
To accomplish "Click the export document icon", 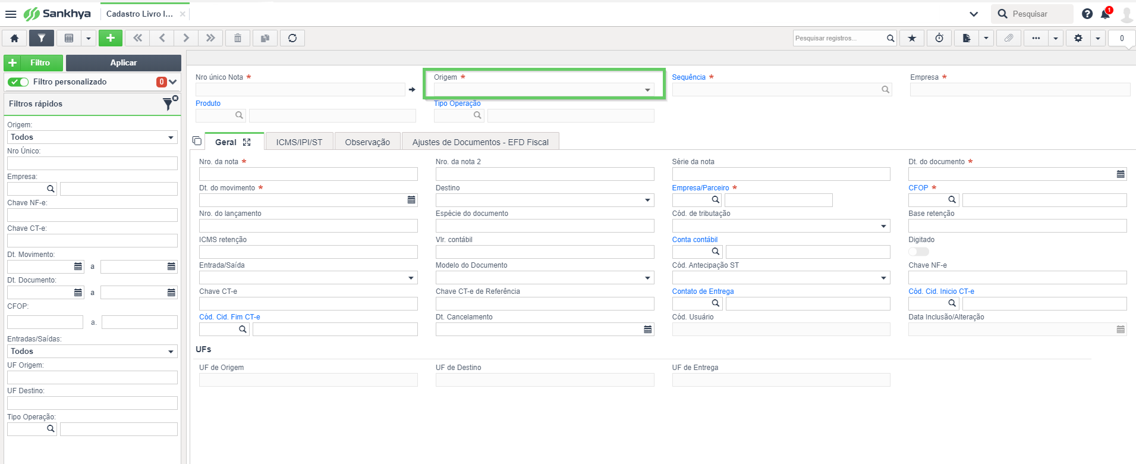I will tap(967, 38).
